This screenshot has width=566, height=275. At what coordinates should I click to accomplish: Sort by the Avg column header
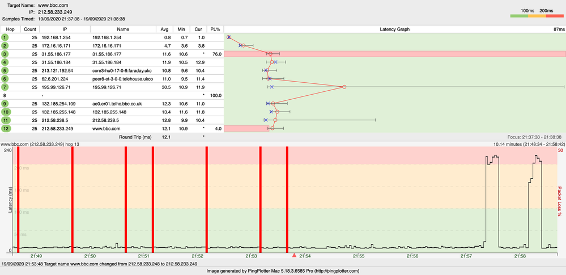[164, 28]
